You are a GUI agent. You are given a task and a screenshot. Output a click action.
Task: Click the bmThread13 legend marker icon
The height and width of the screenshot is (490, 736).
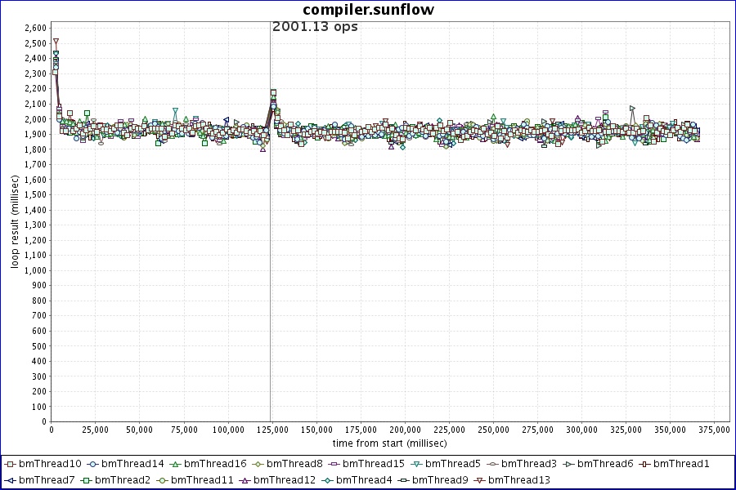coord(479,480)
